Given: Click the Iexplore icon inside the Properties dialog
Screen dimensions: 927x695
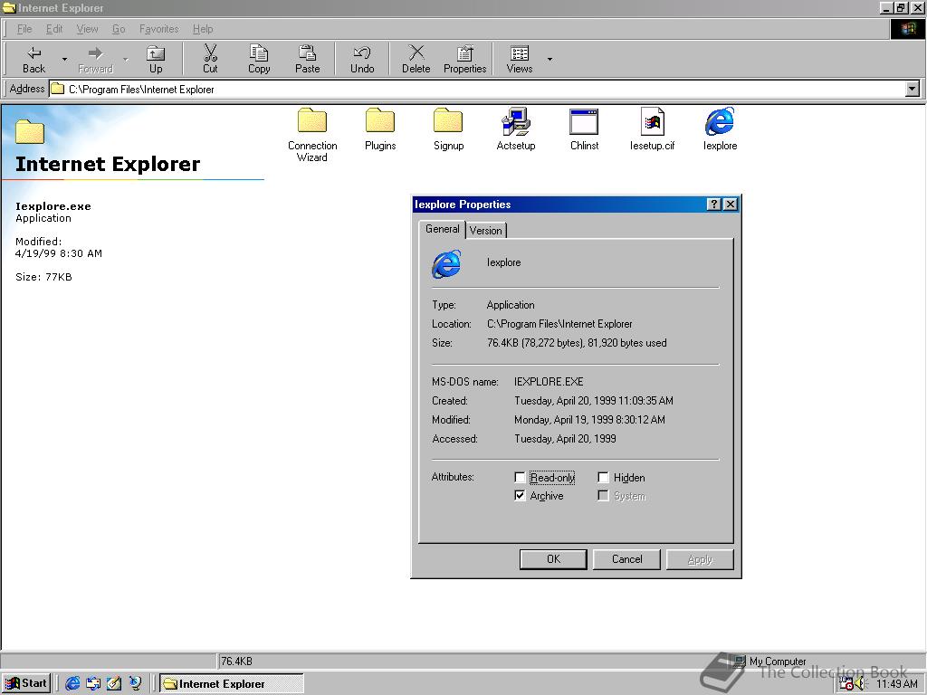Looking at the screenshot, I should [x=446, y=263].
